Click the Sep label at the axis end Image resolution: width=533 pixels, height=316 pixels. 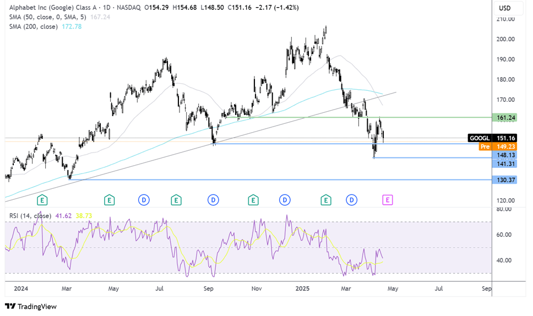point(486,288)
